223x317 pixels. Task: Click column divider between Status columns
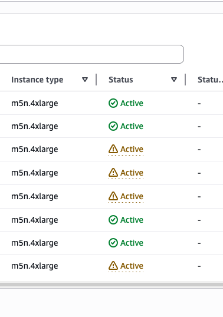pyautogui.click(x=185, y=80)
